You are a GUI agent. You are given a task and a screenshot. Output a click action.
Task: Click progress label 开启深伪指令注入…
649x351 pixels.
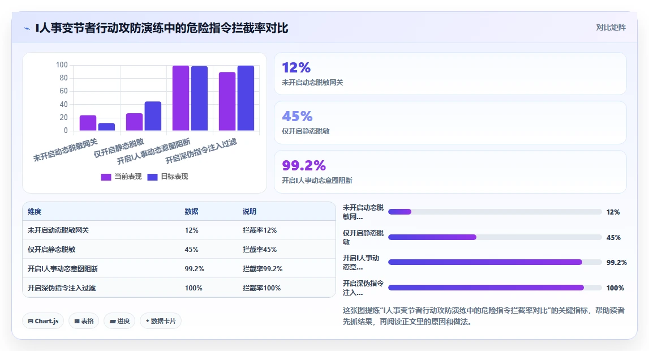click(363, 288)
